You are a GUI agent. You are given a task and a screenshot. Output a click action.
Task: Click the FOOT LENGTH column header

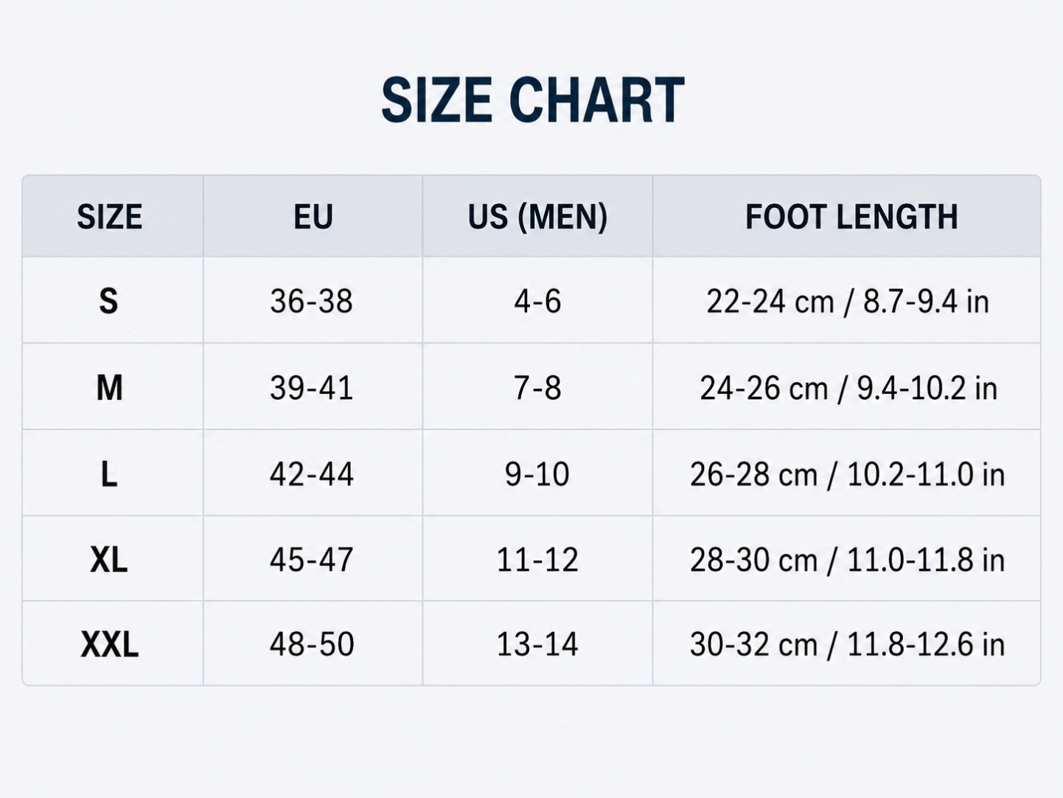coord(851,217)
